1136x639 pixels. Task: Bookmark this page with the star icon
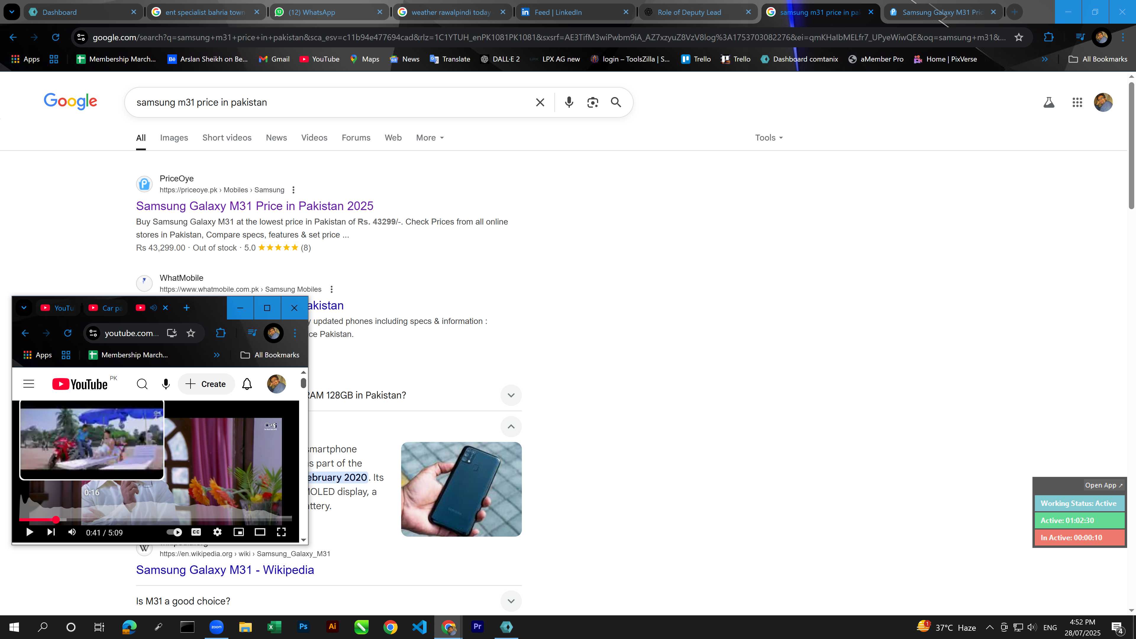point(1019,38)
